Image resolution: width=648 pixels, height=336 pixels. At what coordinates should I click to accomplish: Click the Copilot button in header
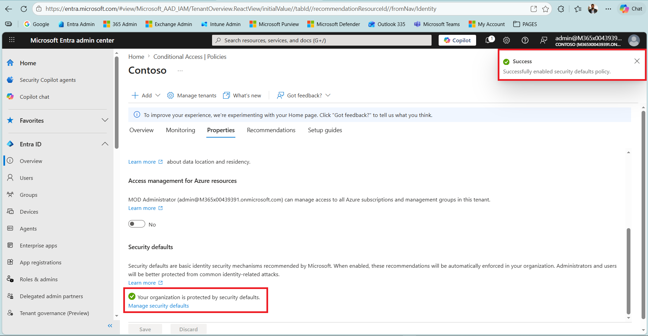[457, 40]
